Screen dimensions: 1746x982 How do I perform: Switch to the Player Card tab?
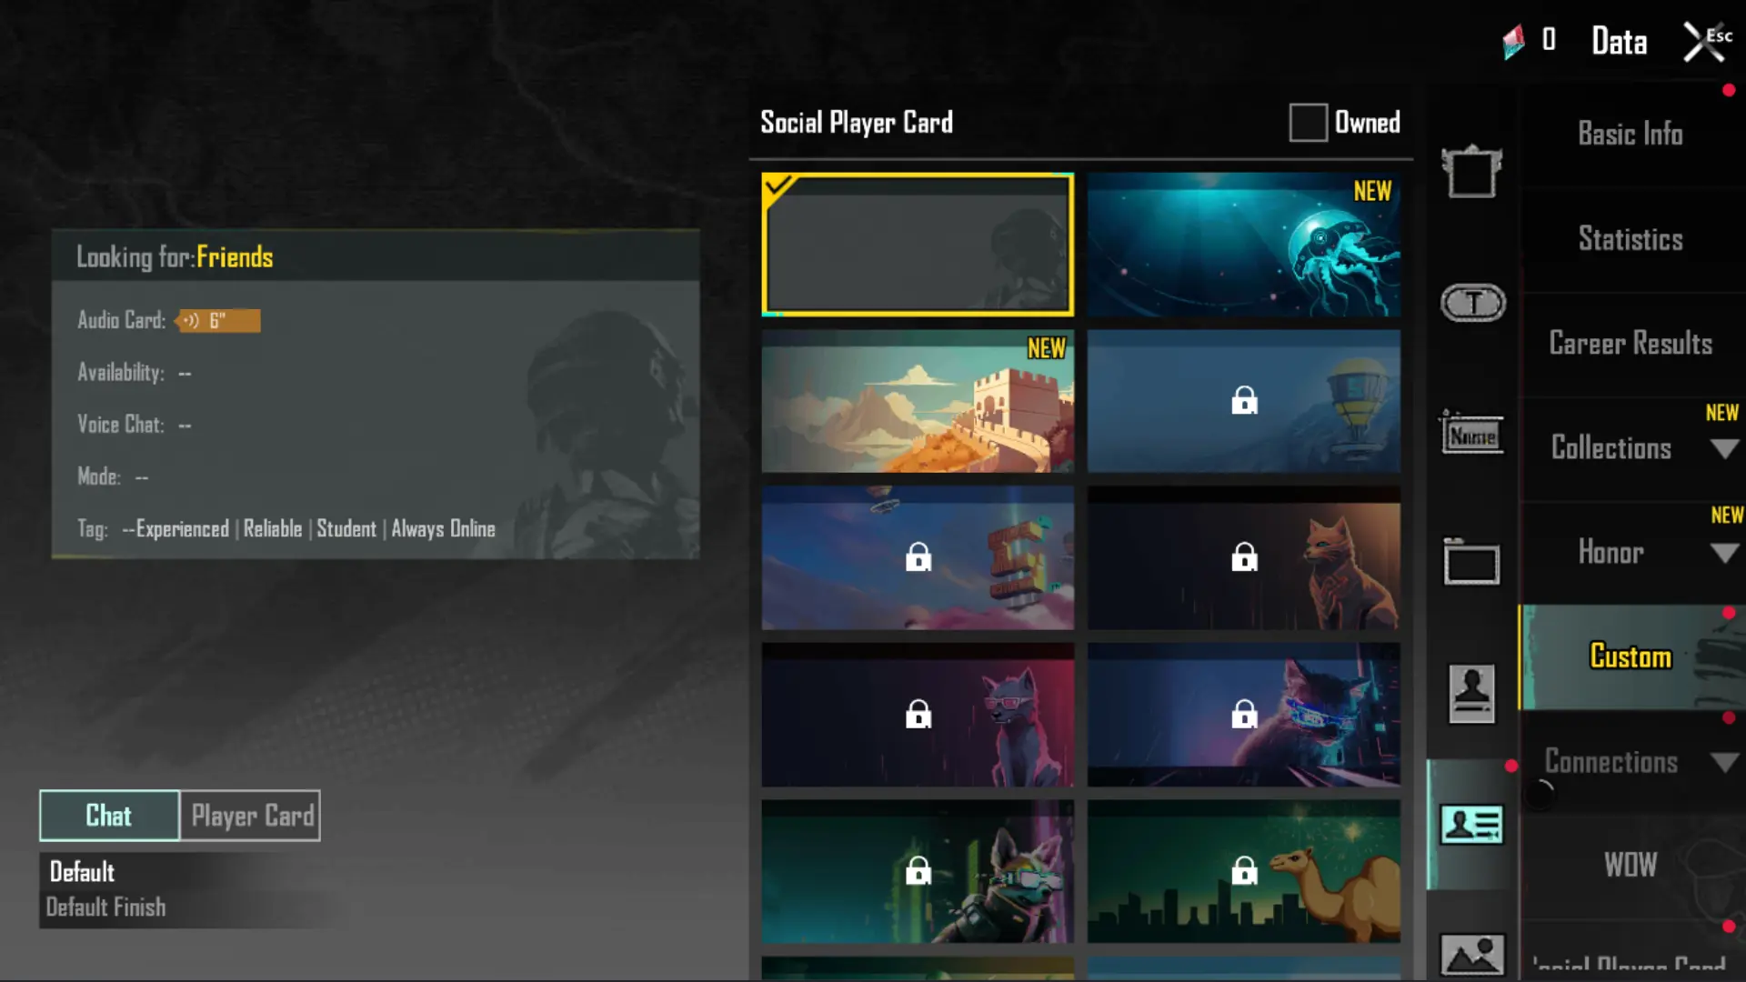point(251,816)
